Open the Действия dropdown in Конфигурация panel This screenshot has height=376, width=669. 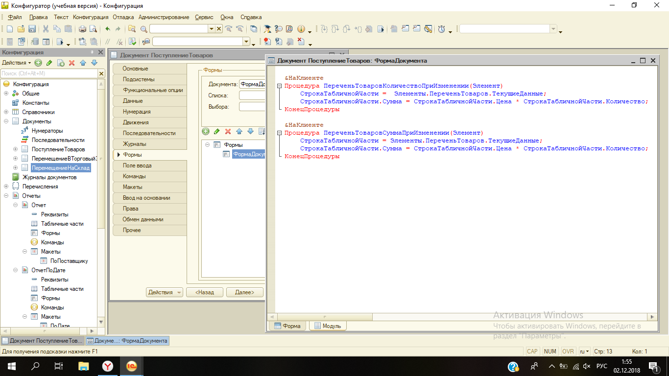tap(16, 63)
